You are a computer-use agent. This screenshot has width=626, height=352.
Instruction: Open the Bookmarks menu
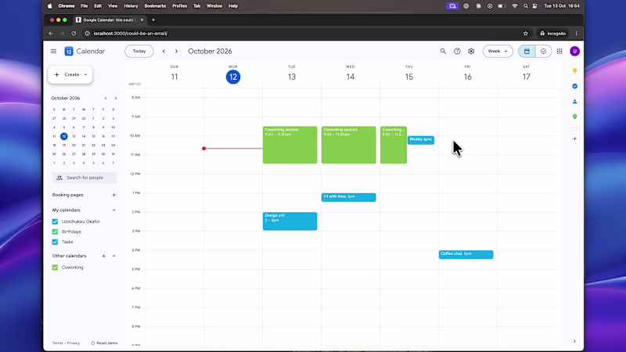155,6
